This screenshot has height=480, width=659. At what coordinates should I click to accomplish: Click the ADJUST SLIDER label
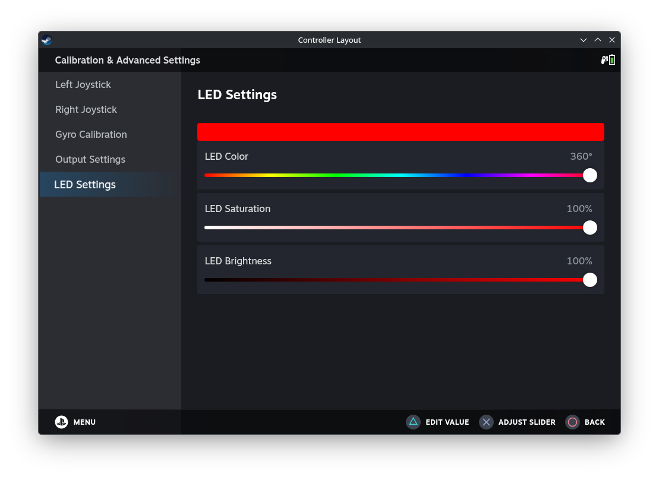point(526,422)
